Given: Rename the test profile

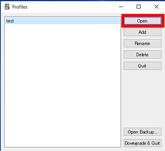Looking at the screenshot, I should [143, 43].
